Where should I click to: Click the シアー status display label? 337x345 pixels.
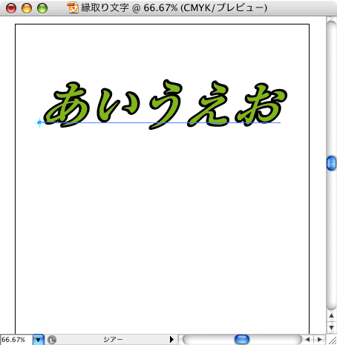coord(113,340)
